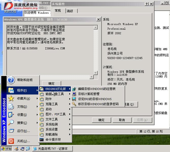The width and height of the screenshot is (170, 152).
Task: Open the 光盘说明.TXT - 记事本 taskbar button
Action: pyautogui.click(x=53, y=149)
